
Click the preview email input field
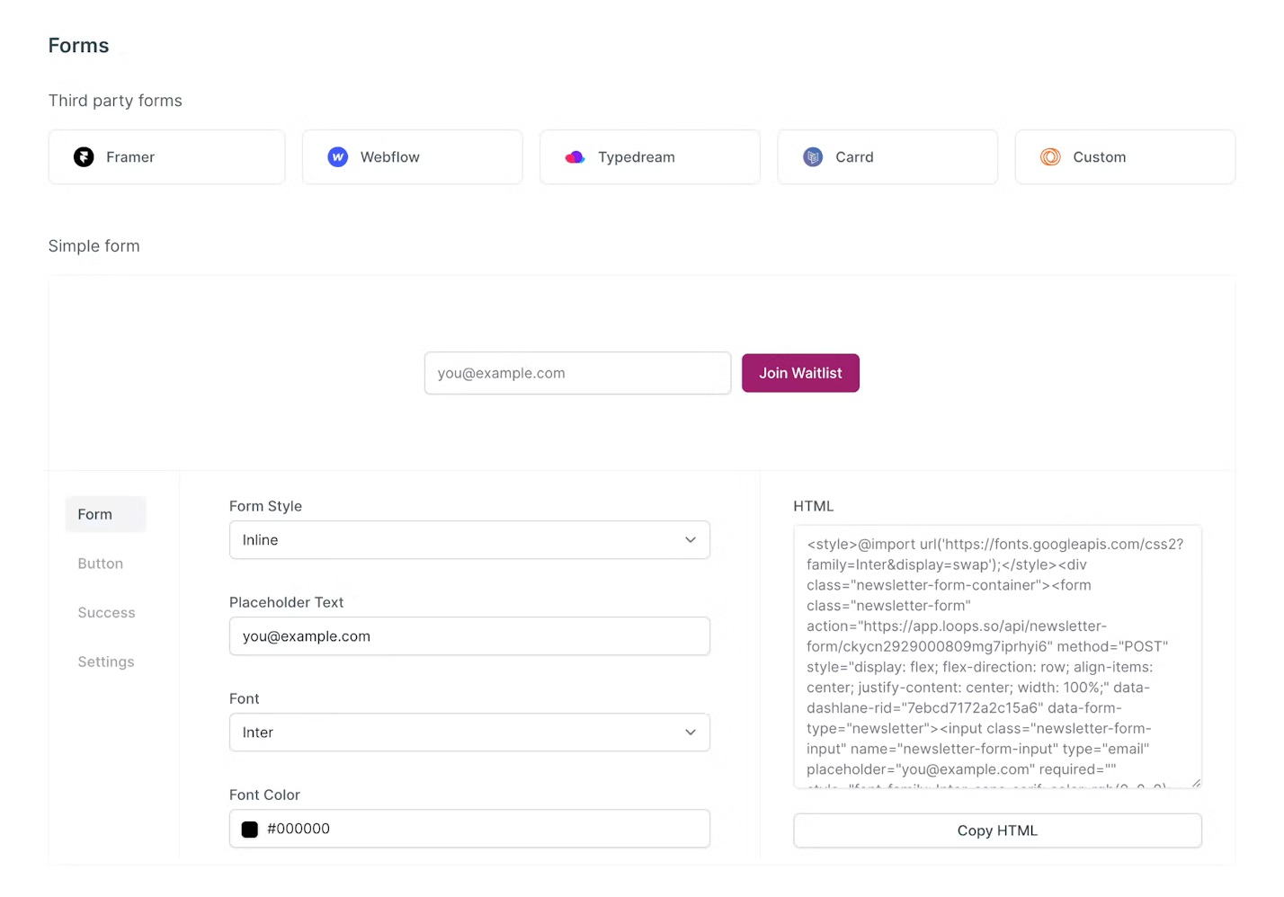(x=577, y=373)
